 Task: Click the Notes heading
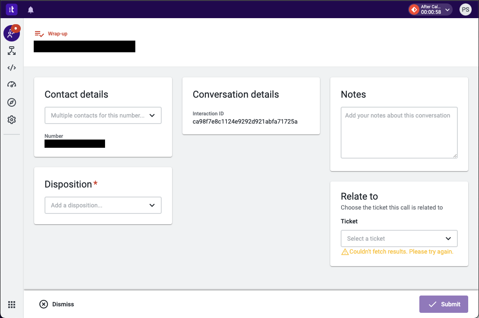[353, 94]
